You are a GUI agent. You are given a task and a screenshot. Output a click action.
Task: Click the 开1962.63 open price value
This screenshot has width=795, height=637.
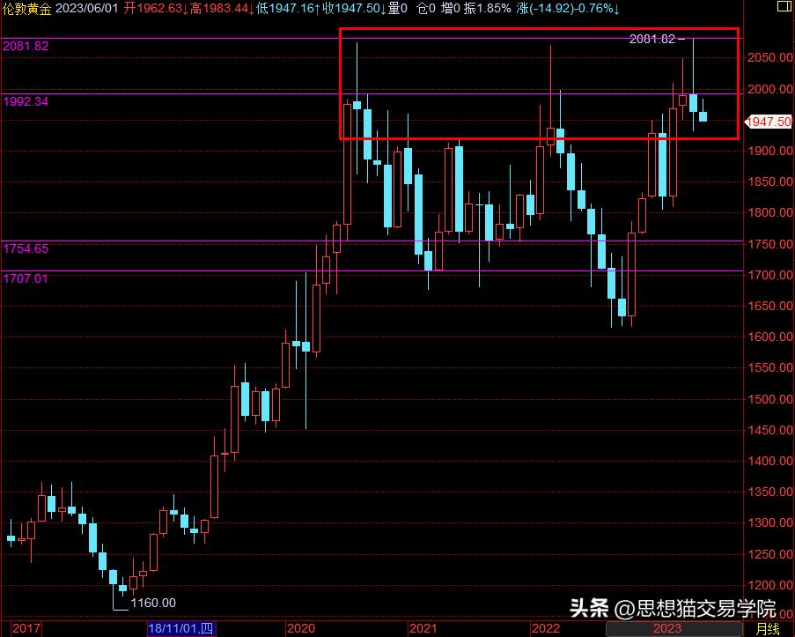tap(156, 9)
